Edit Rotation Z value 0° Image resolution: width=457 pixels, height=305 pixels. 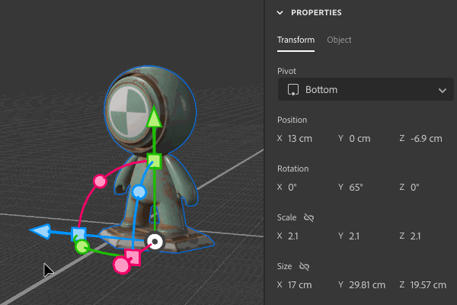[415, 188]
